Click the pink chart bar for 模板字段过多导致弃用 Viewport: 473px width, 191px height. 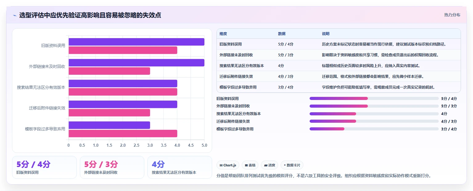(x=123, y=133)
